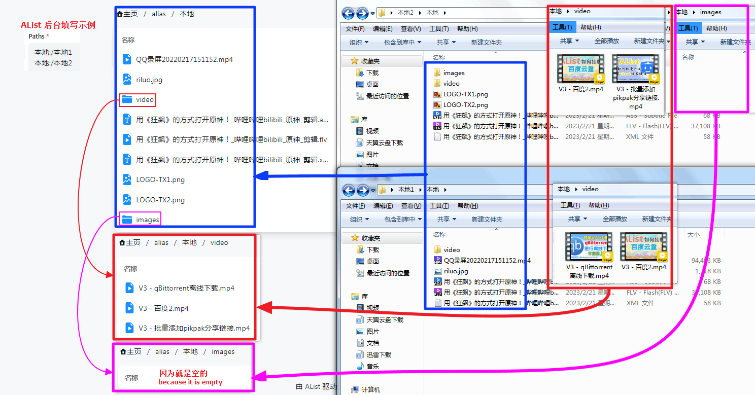Open riluo.jpg in 本地1 Explorer file list
The height and width of the screenshot is (395, 755).
click(x=451, y=271)
